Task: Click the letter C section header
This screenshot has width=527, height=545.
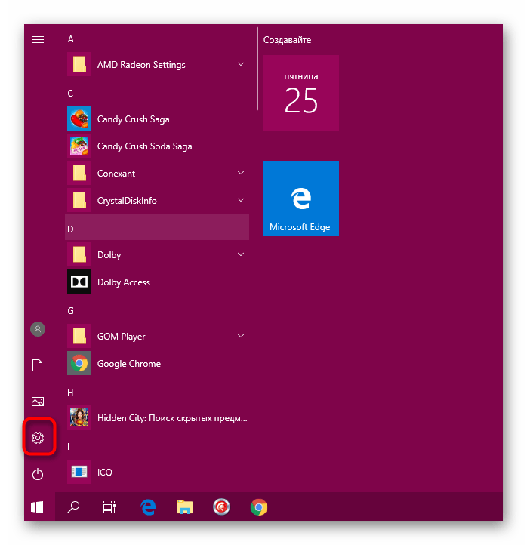Action: (x=70, y=94)
